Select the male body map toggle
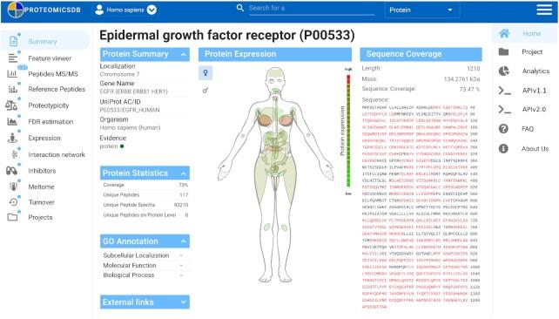The width and height of the screenshot is (559, 319). click(x=205, y=91)
